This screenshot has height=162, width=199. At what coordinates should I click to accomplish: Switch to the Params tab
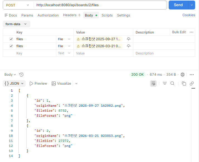[27, 15]
